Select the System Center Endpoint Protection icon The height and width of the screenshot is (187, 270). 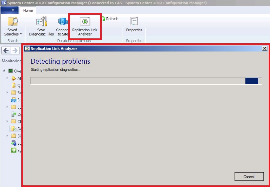[13, 150]
